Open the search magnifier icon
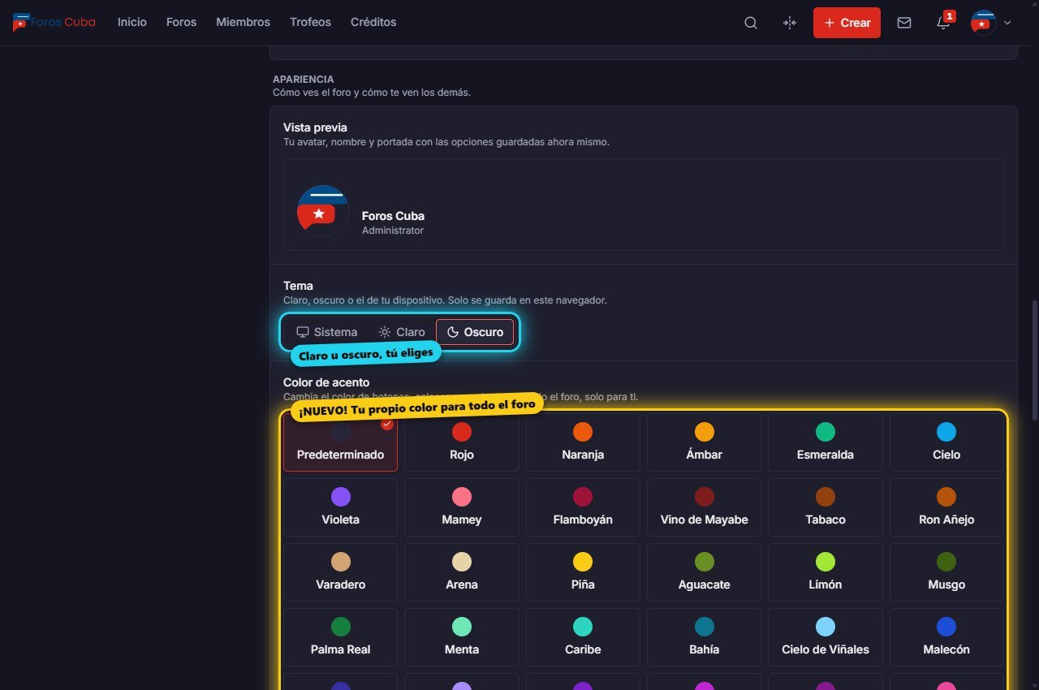Viewport: 1039px width, 690px height. coord(751,23)
